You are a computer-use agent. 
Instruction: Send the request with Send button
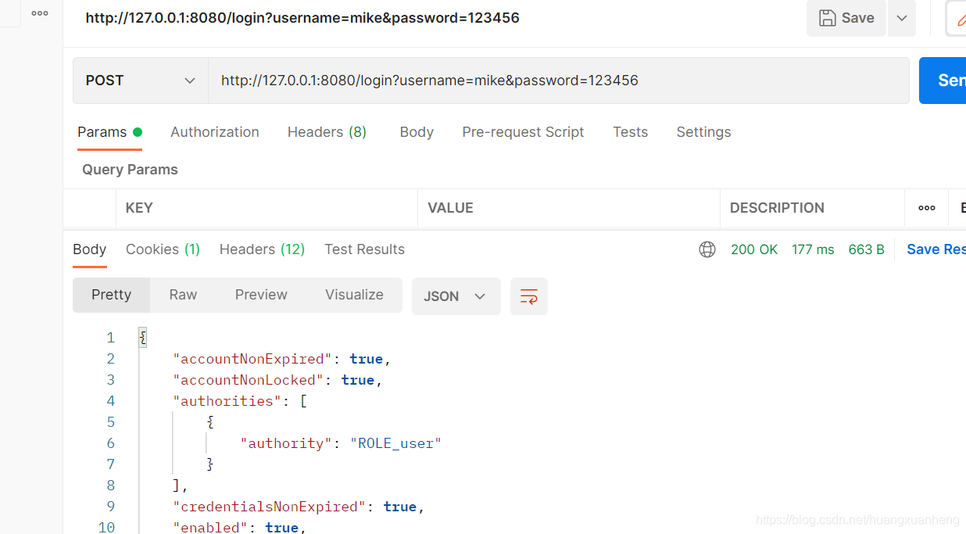(x=943, y=81)
